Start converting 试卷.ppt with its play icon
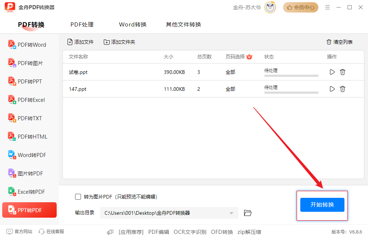This screenshot has height=239, width=368. (x=332, y=72)
